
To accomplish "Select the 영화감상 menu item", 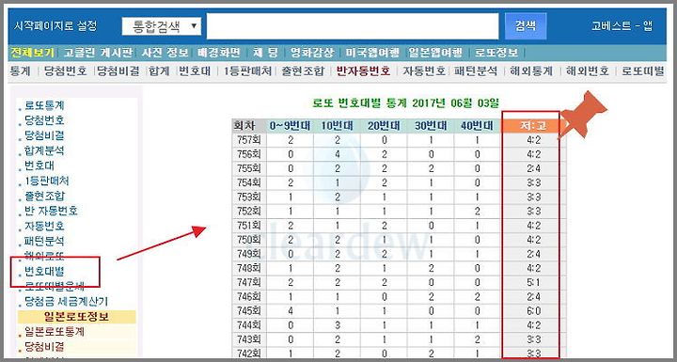I will tap(312, 53).
